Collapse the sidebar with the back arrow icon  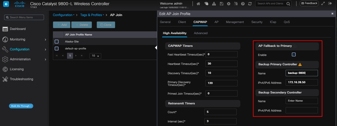[6, 4]
